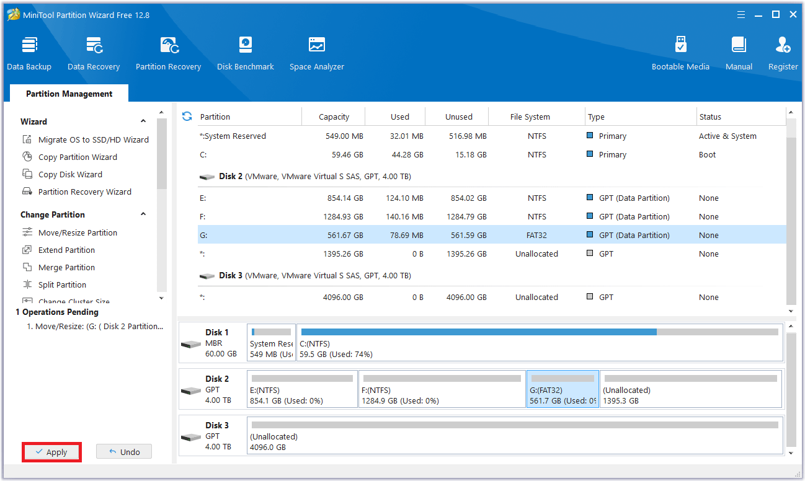Select 1395.26 GB unallocated row
The height and width of the screenshot is (481, 805).
[x=492, y=254]
